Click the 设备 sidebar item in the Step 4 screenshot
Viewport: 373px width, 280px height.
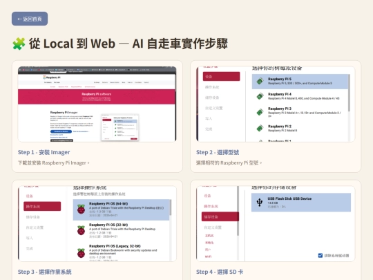pyautogui.click(x=207, y=196)
